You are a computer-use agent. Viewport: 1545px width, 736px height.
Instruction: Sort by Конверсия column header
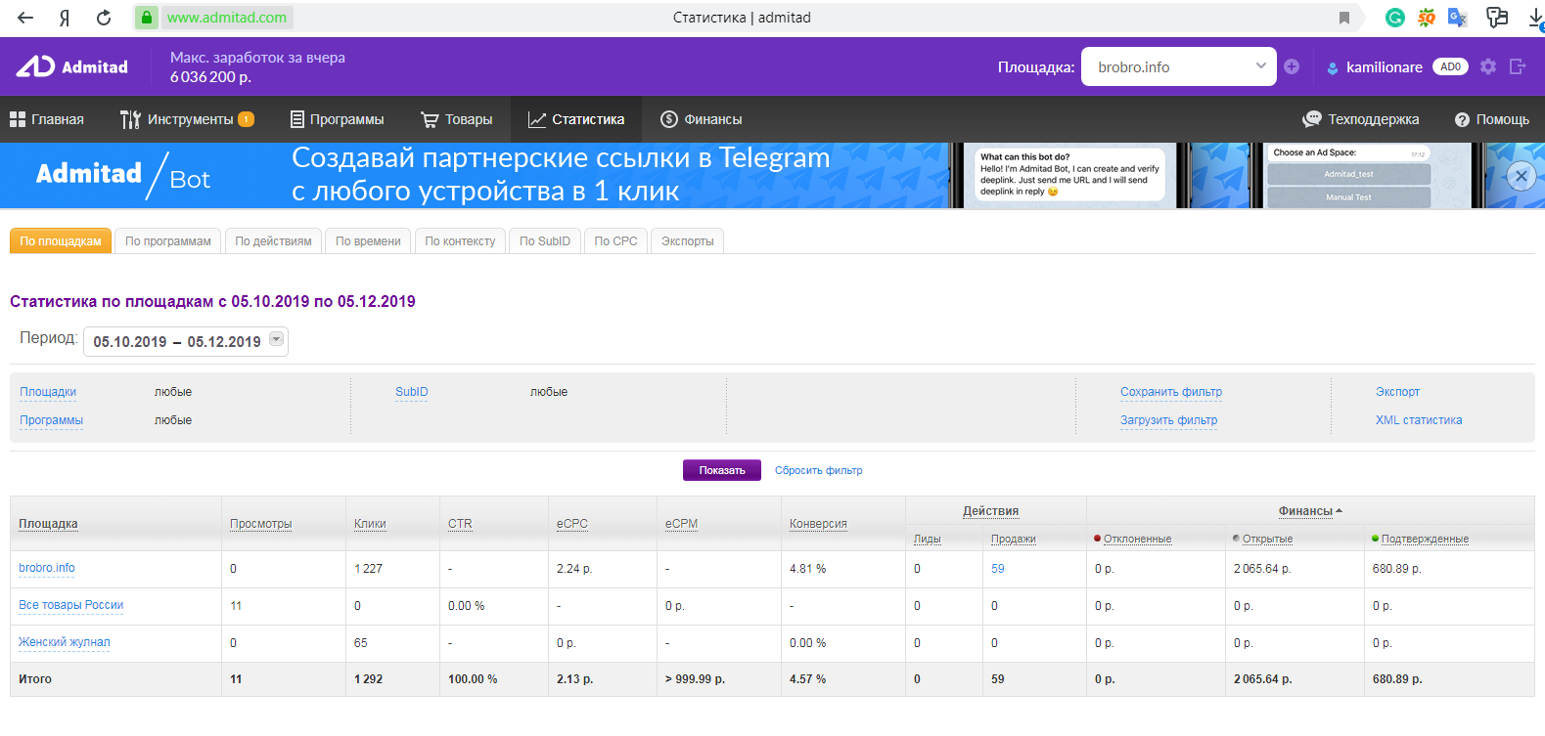point(818,524)
